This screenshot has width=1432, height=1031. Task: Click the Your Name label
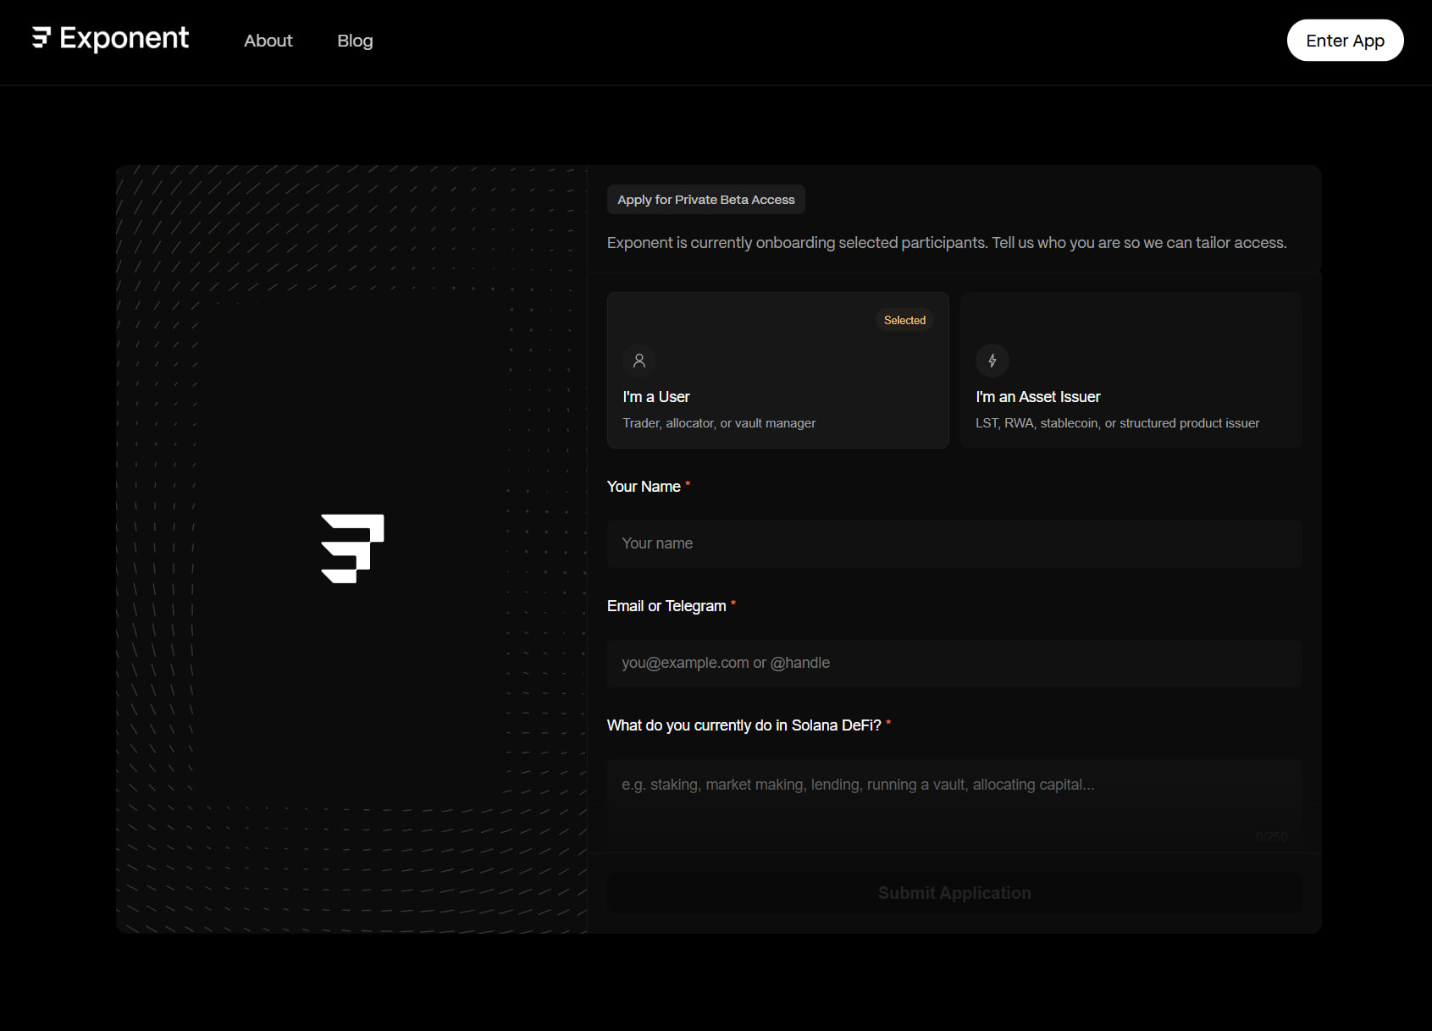coord(644,487)
